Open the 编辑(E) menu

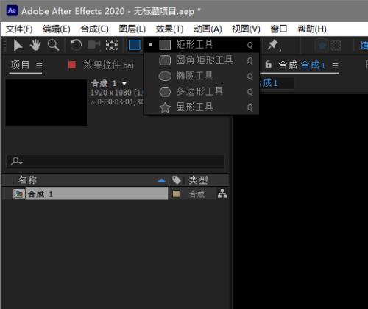click(x=57, y=29)
